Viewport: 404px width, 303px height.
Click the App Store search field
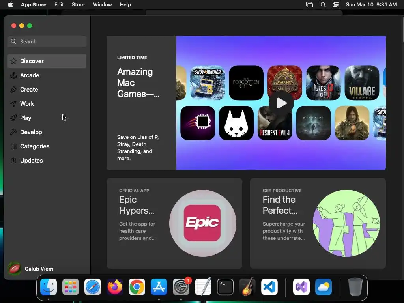tap(47, 41)
